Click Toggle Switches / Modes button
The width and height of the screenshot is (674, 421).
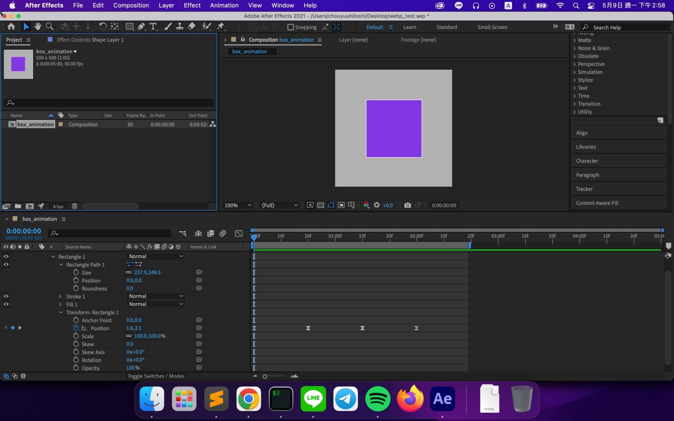click(156, 376)
